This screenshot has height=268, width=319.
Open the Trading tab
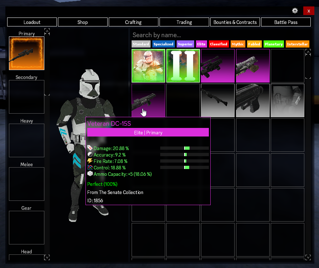pyautogui.click(x=184, y=22)
